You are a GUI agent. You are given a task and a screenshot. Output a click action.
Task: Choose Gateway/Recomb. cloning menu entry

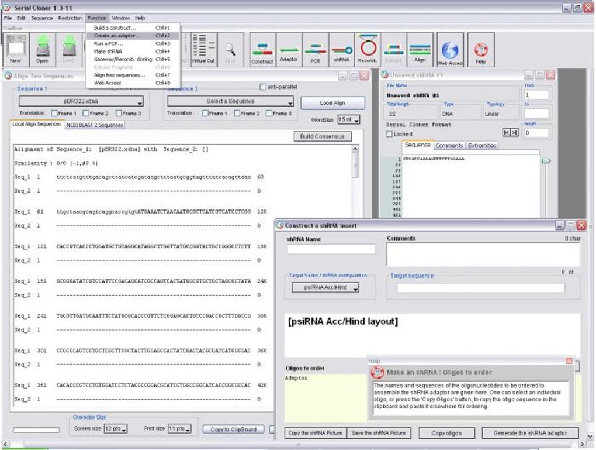(132, 59)
